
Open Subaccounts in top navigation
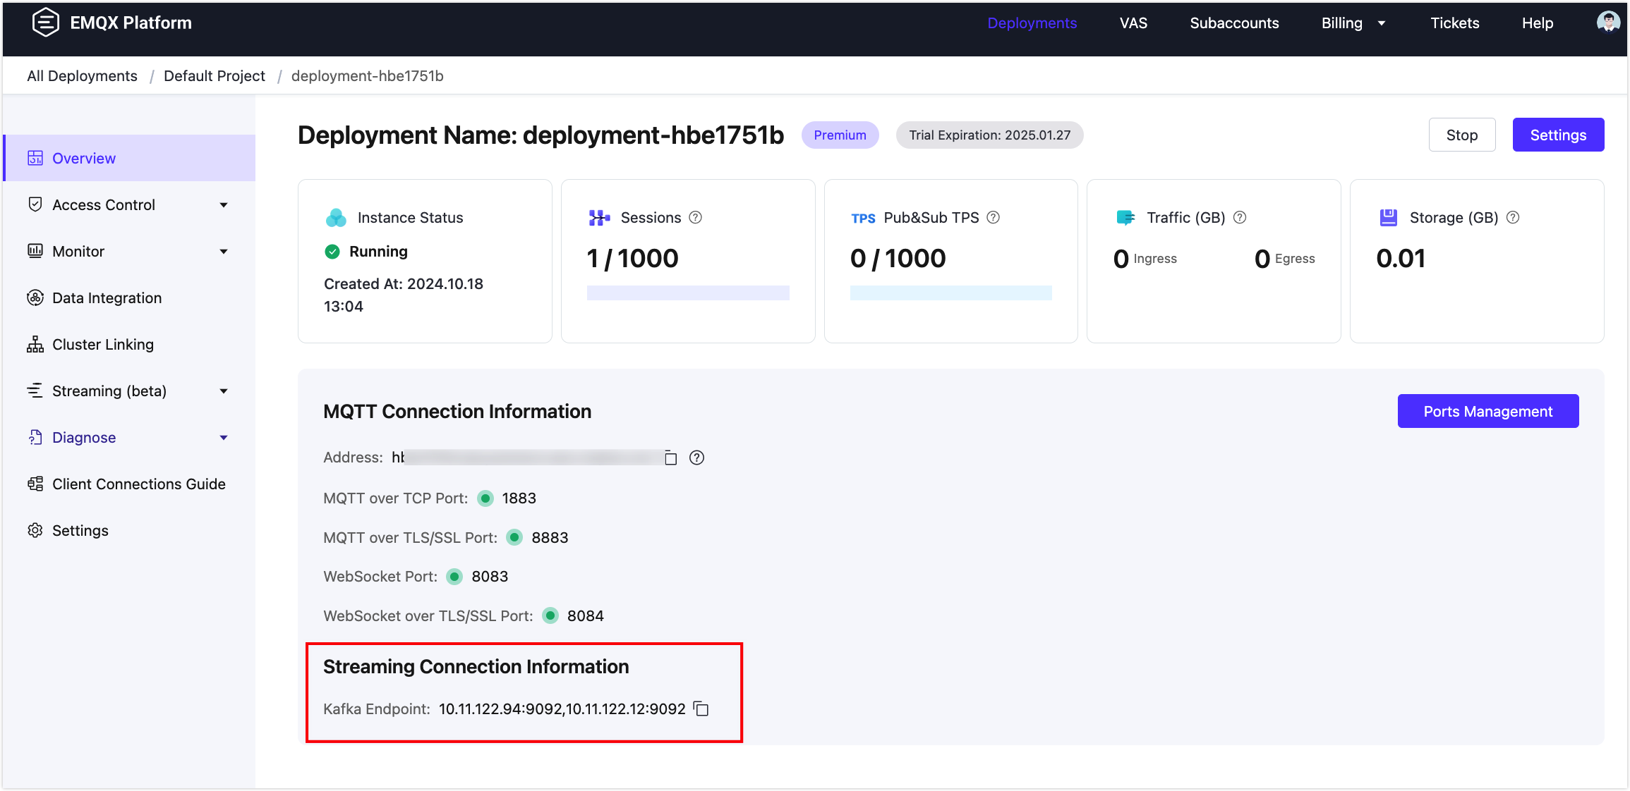[1234, 23]
